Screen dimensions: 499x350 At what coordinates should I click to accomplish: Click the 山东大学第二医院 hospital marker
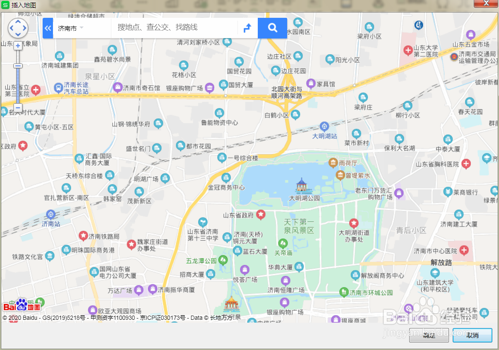[408, 51]
